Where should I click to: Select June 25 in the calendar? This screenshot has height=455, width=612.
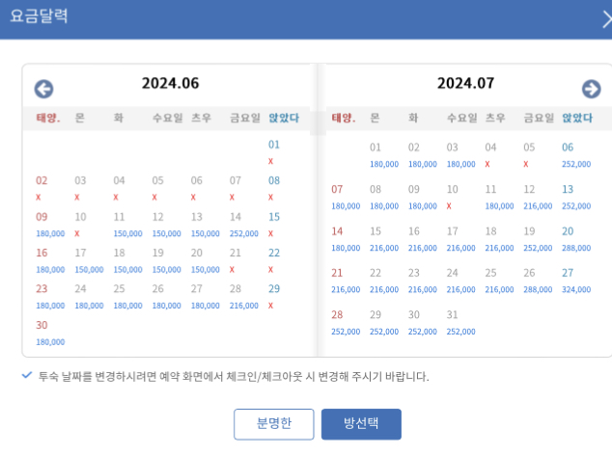tap(127, 297)
